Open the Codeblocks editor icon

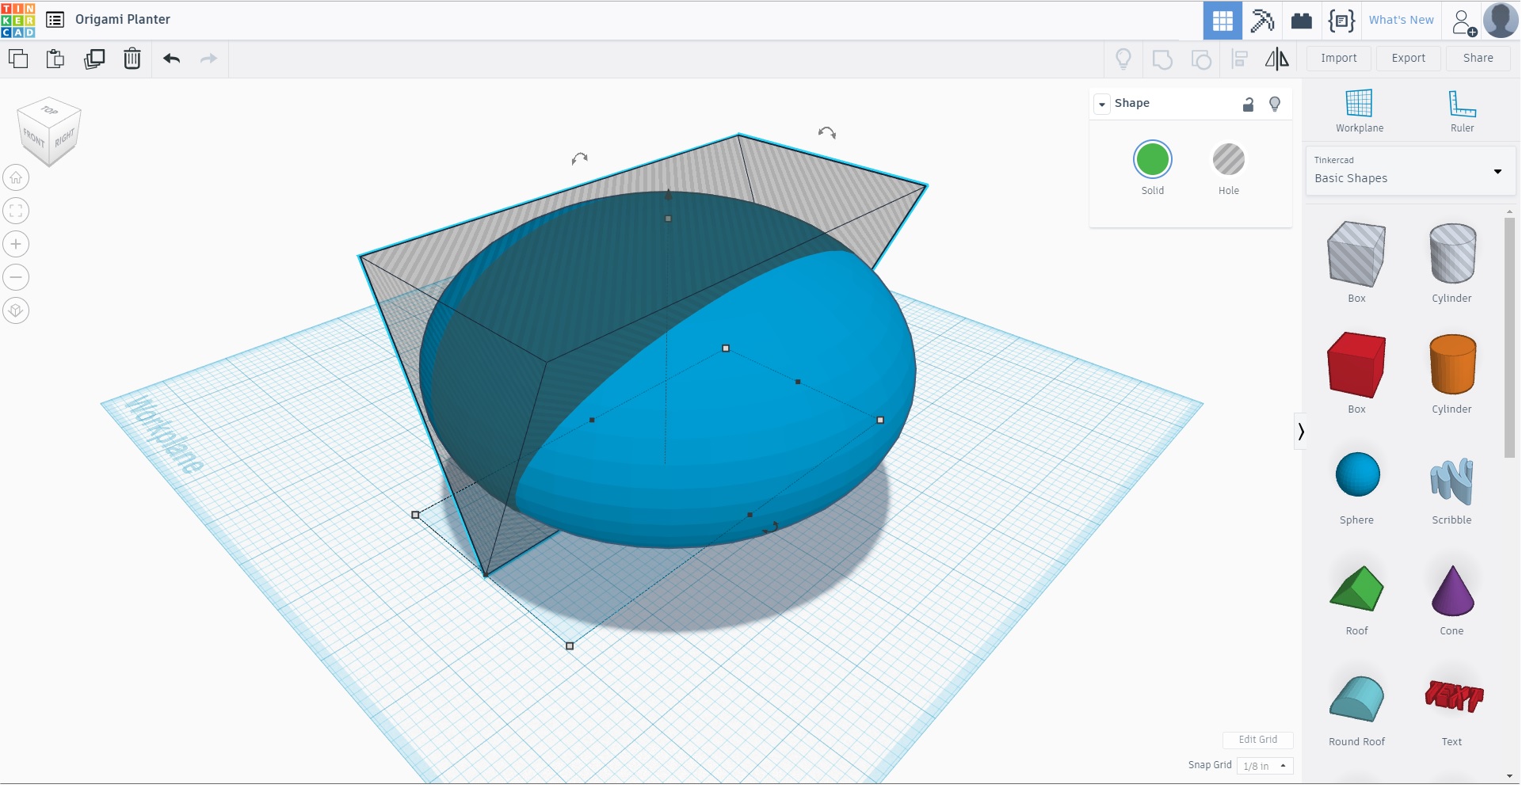coord(1341,21)
